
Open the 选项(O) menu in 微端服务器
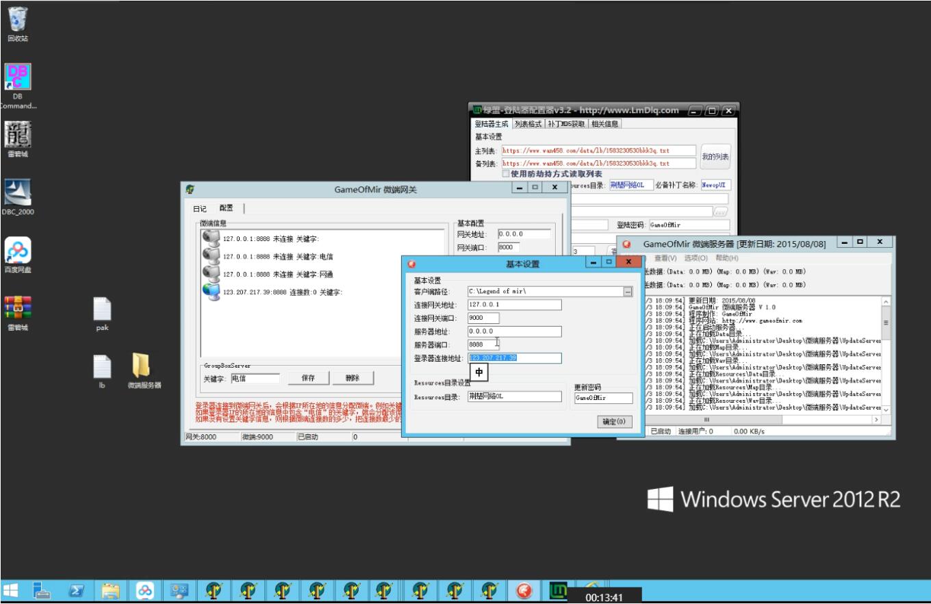pos(696,258)
